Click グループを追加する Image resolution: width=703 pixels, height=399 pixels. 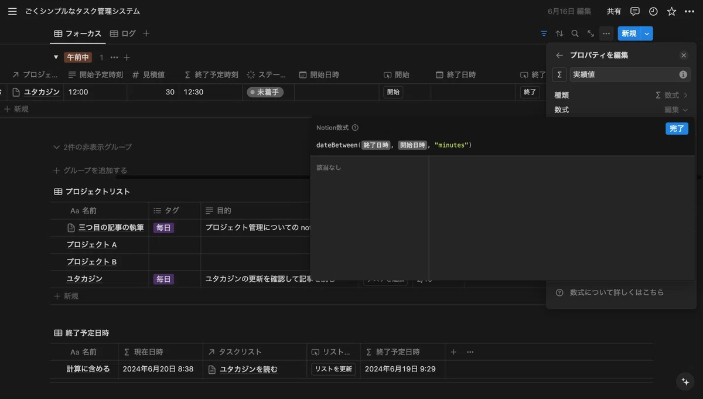click(90, 170)
